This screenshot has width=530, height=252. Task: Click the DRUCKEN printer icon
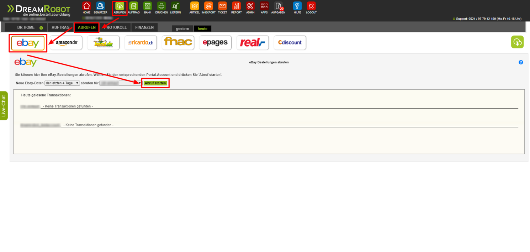pyautogui.click(x=161, y=6)
